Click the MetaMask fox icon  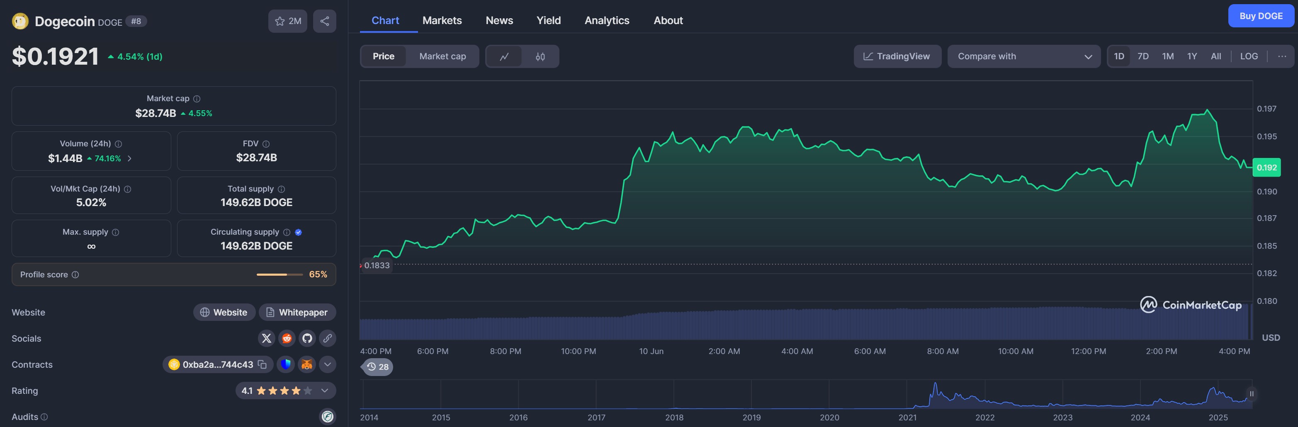pos(306,364)
